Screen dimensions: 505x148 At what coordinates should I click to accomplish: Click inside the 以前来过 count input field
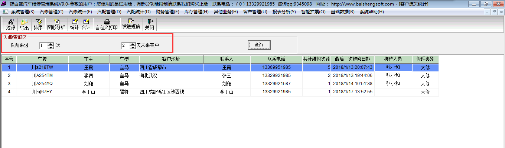click(x=43, y=46)
